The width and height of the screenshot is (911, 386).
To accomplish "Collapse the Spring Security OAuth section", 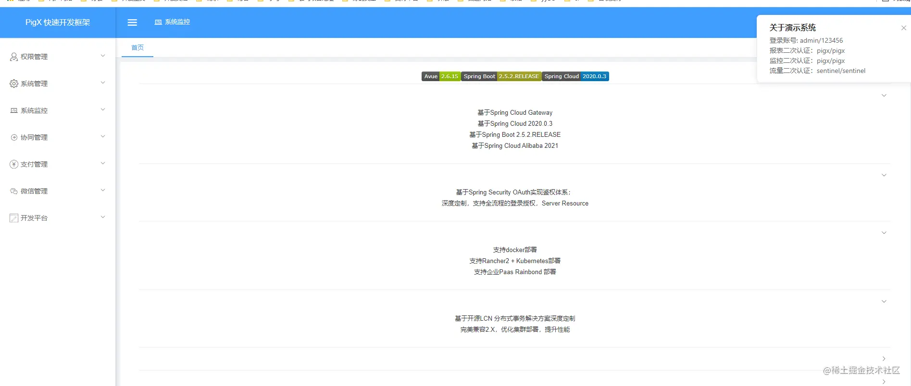I will tap(884, 175).
